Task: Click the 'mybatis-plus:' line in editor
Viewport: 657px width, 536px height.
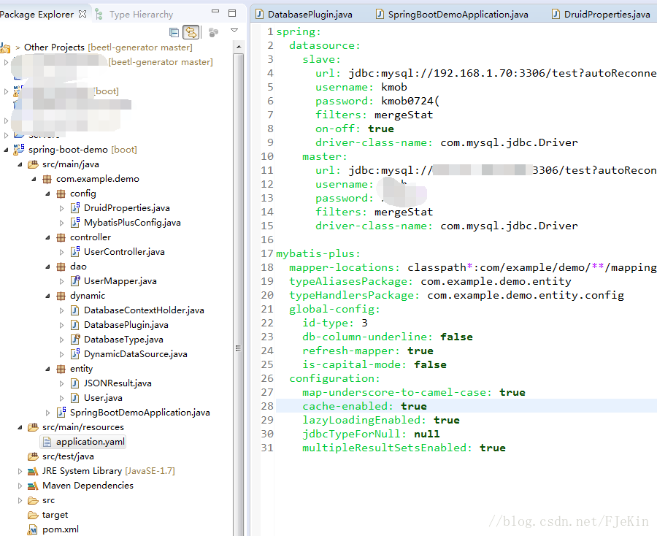Action: (318, 253)
